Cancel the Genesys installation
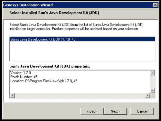The width and height of the screenshot is (161, 121). coord(142,111)
